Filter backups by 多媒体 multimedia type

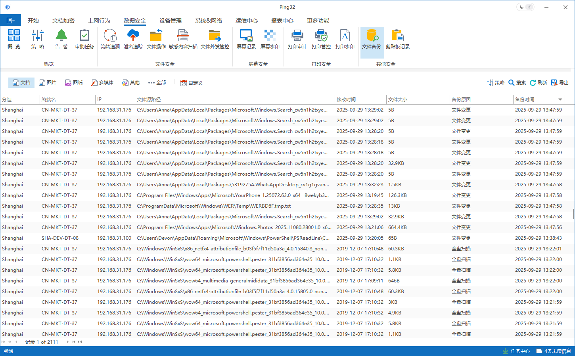pyautogui.click(x=102, y=83)
